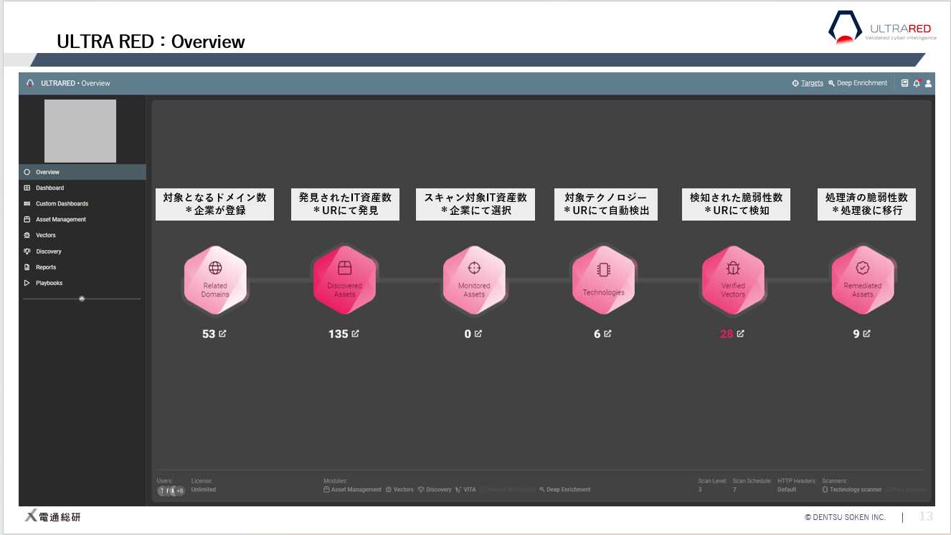This screenshot has height=535, width=951.
Task: Click the Technology scanner entry in footer
Action: [852, 490]
